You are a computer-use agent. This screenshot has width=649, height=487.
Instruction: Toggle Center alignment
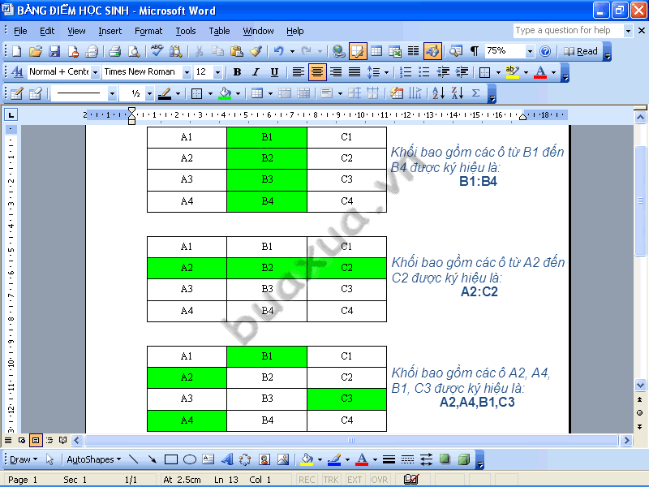tap(316, 72)
